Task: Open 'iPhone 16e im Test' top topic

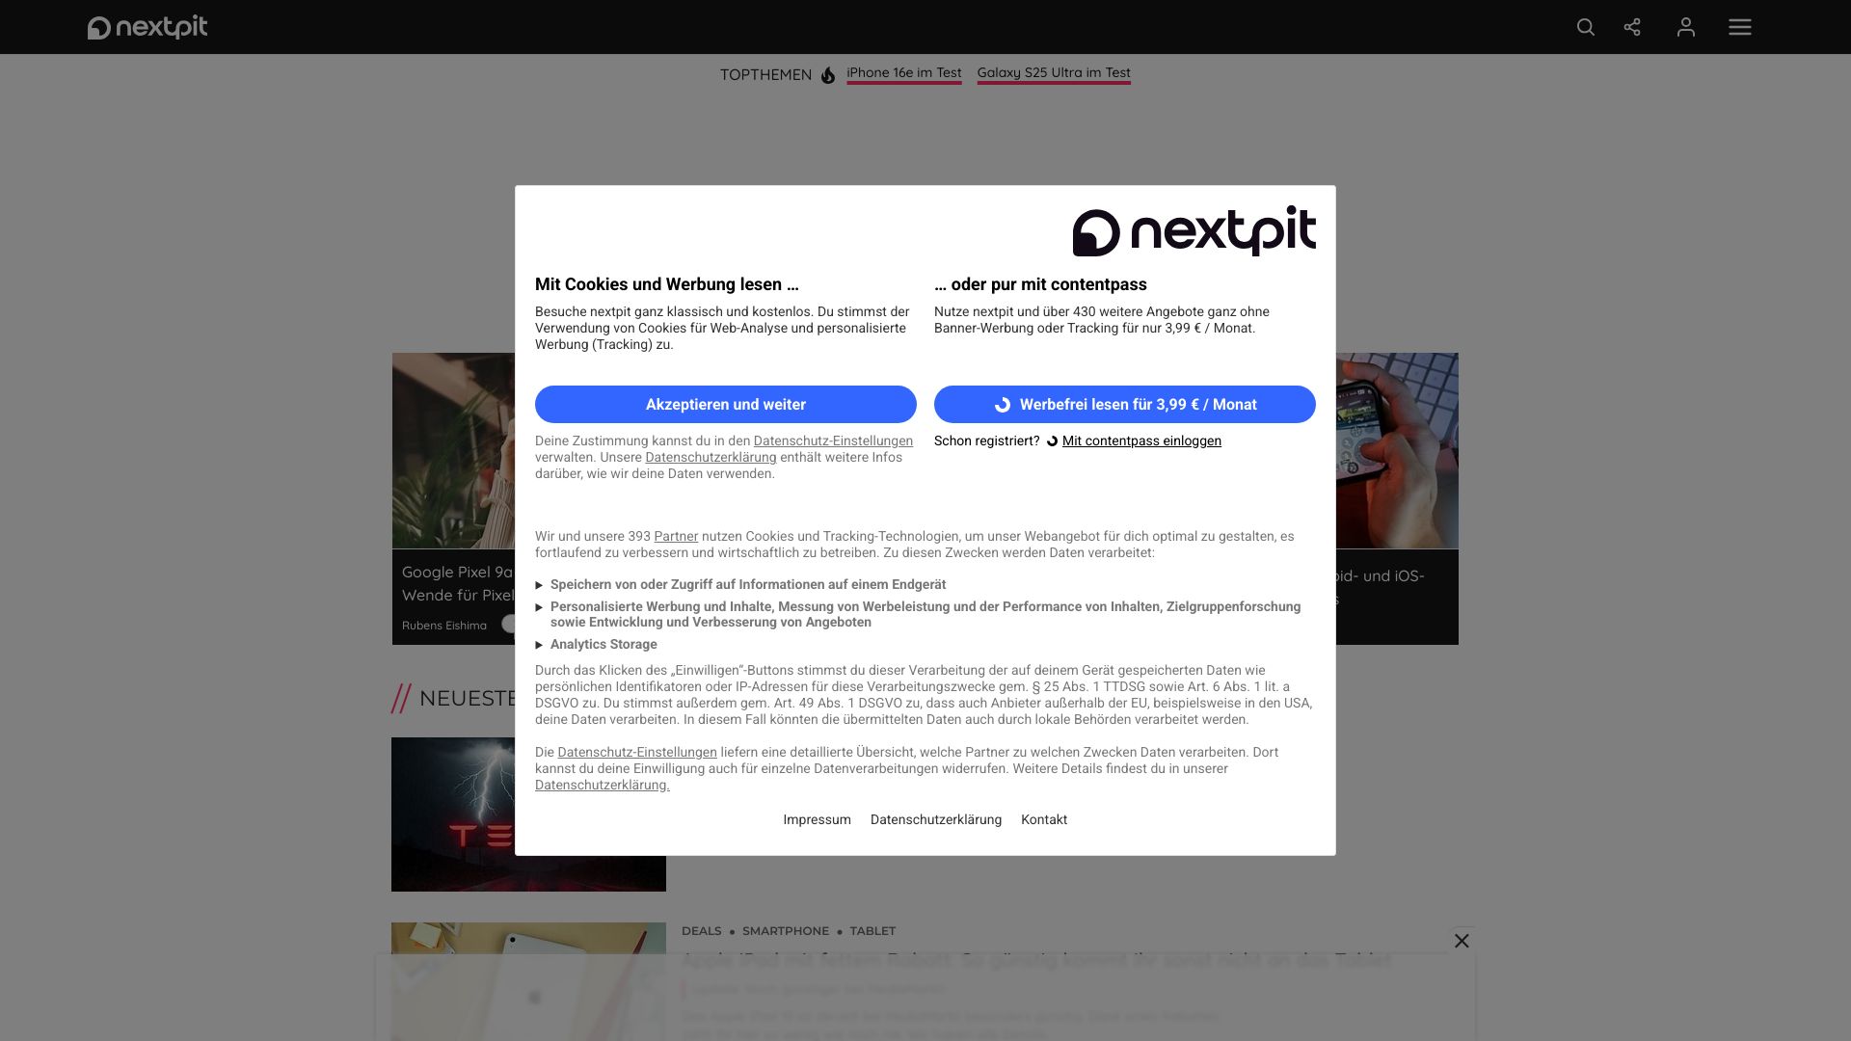Action: pyautogui.click(x=903, y=73)
